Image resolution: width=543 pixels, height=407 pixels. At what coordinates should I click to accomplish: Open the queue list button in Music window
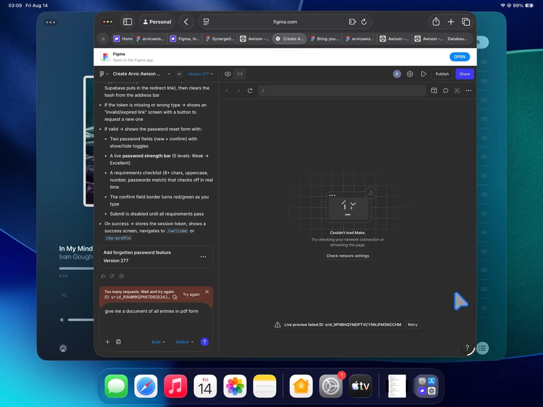click(482, 348)
